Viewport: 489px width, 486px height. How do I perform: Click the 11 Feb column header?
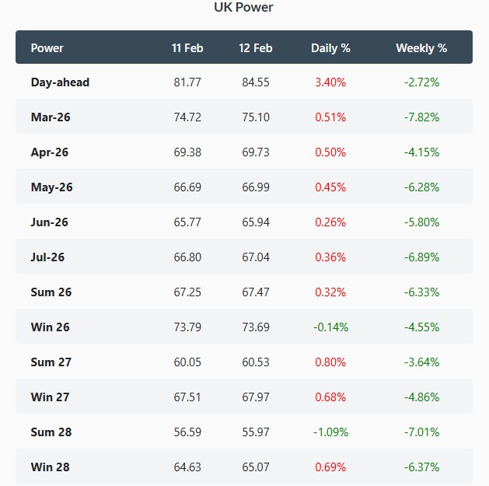point(187,48)
